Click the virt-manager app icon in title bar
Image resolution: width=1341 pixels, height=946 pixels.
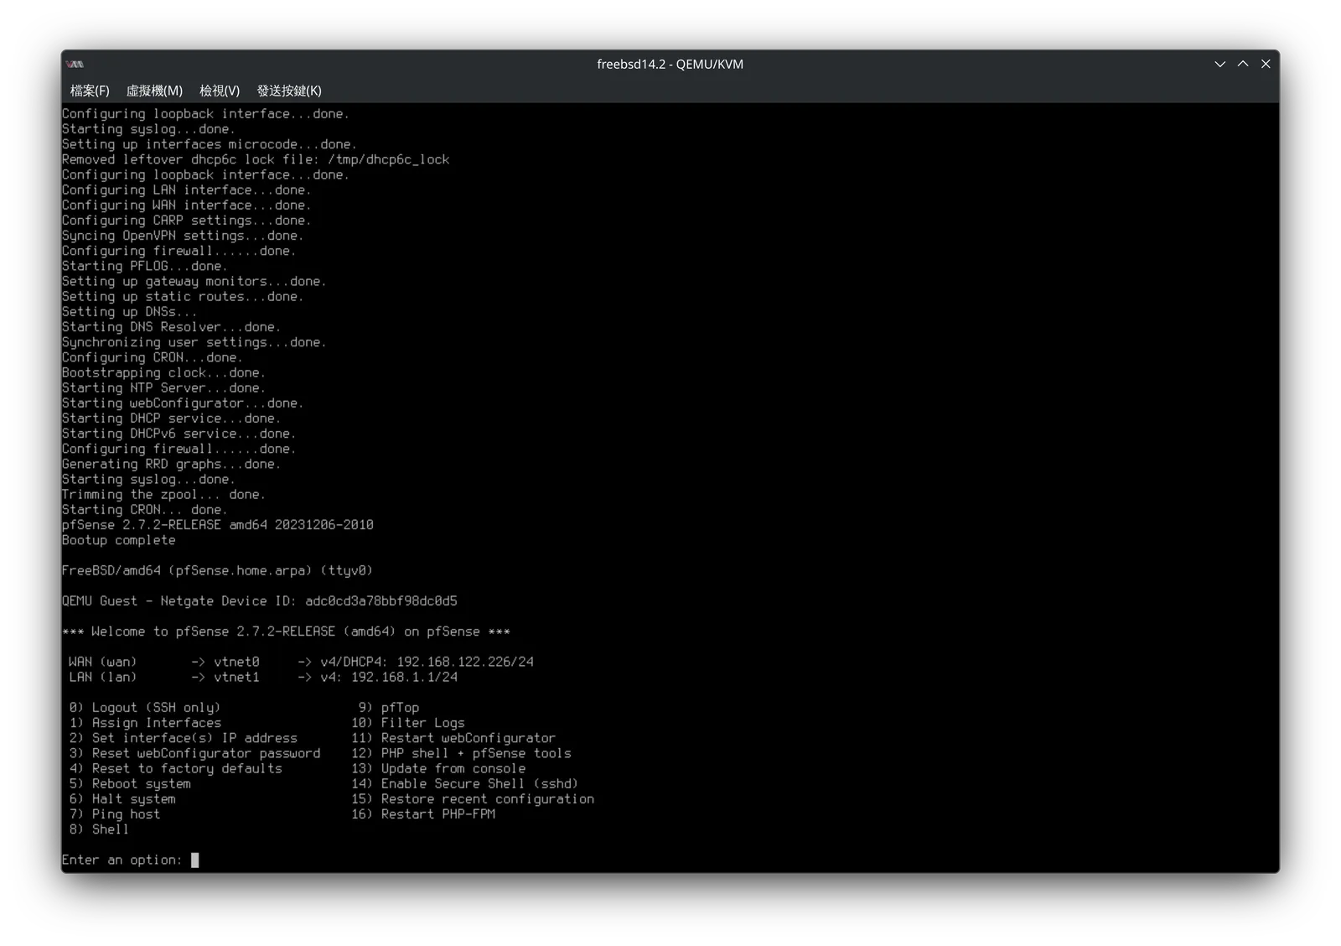(75, 64)
